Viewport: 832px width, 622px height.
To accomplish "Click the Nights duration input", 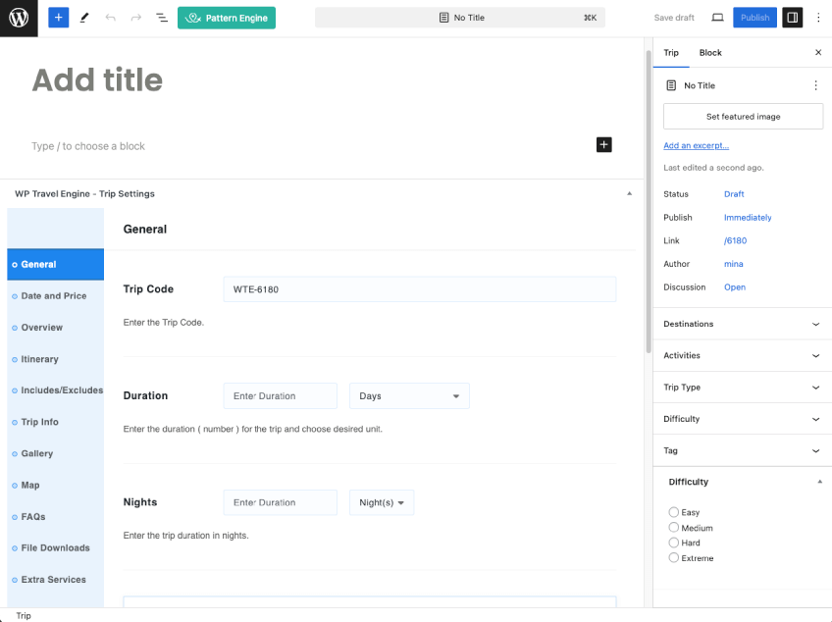I will pyautogui.click(x=281, y=502).
